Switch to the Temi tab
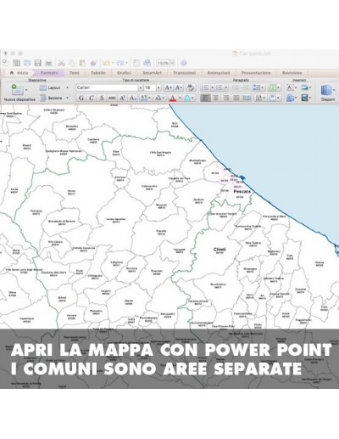The image size is (339, 439). coord(75,73)
